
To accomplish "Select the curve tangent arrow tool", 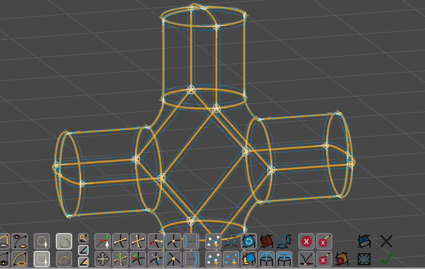I will tap(103, 241).
